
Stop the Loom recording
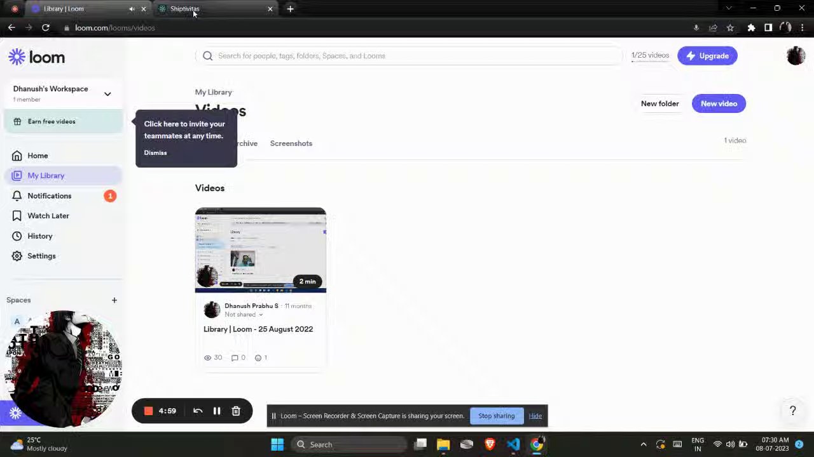point(149,411)
